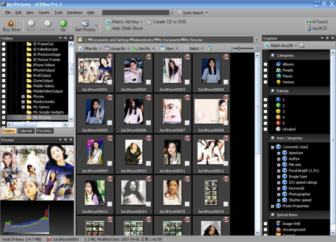Check the Places category checkbox
The width and height of the screenshot is (336, 242).
coord(265,76)
